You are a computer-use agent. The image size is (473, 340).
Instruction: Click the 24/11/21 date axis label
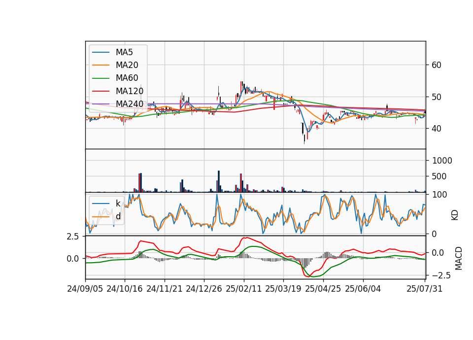point(165,289)
